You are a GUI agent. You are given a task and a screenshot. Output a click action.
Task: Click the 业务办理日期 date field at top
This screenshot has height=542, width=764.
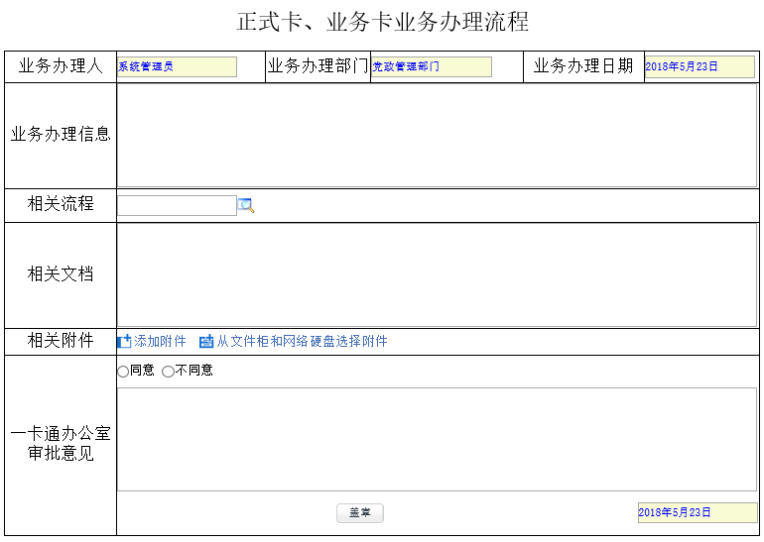tap(699, 67)
